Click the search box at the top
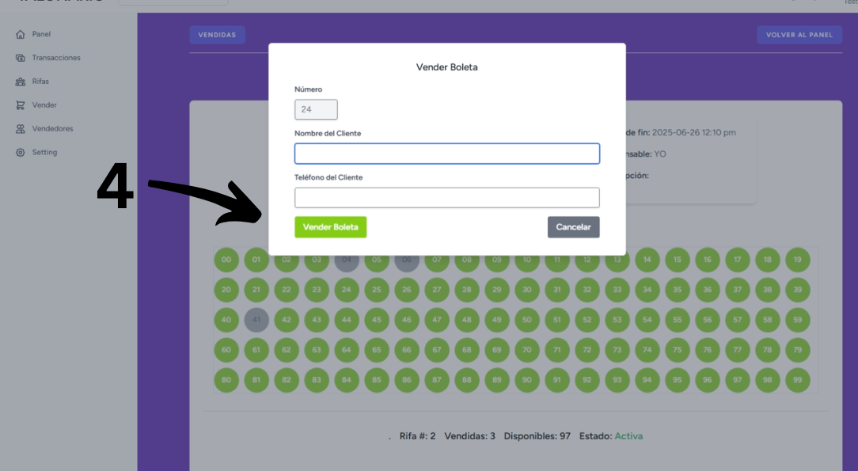 point(173,2)
